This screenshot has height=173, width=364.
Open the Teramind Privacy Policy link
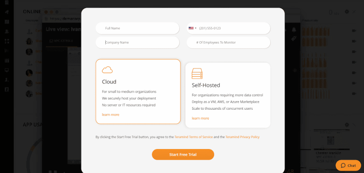click(242, 137)
